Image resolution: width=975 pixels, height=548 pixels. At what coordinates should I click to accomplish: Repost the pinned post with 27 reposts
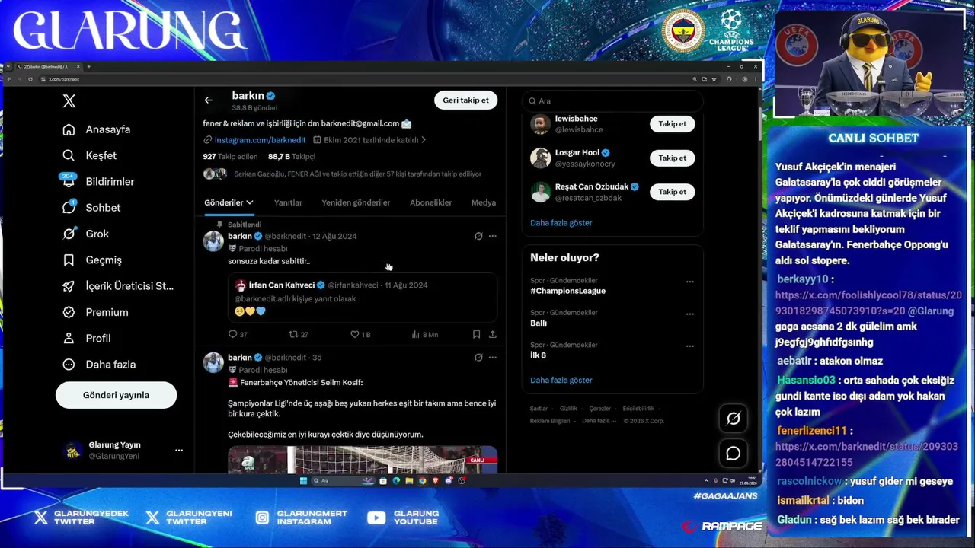point(293,334)
